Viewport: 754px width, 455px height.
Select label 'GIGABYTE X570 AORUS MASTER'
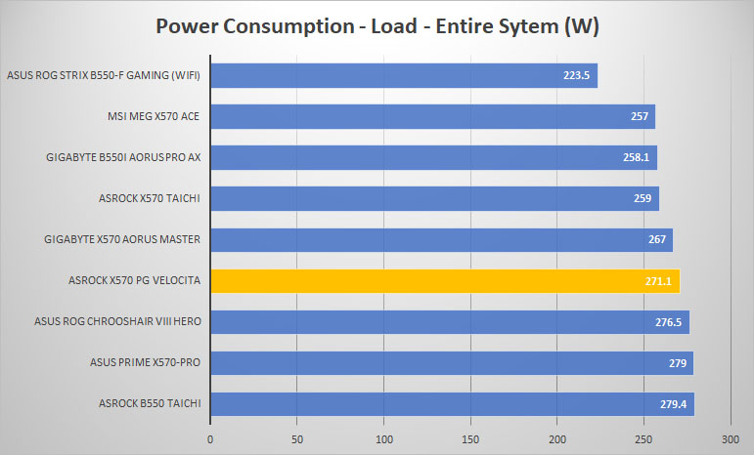(122, 239)
